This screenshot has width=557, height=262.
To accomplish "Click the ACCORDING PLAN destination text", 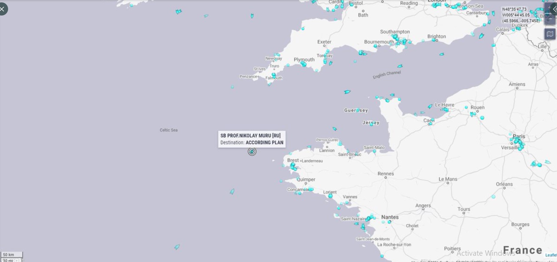I will (x=264, y=143).
